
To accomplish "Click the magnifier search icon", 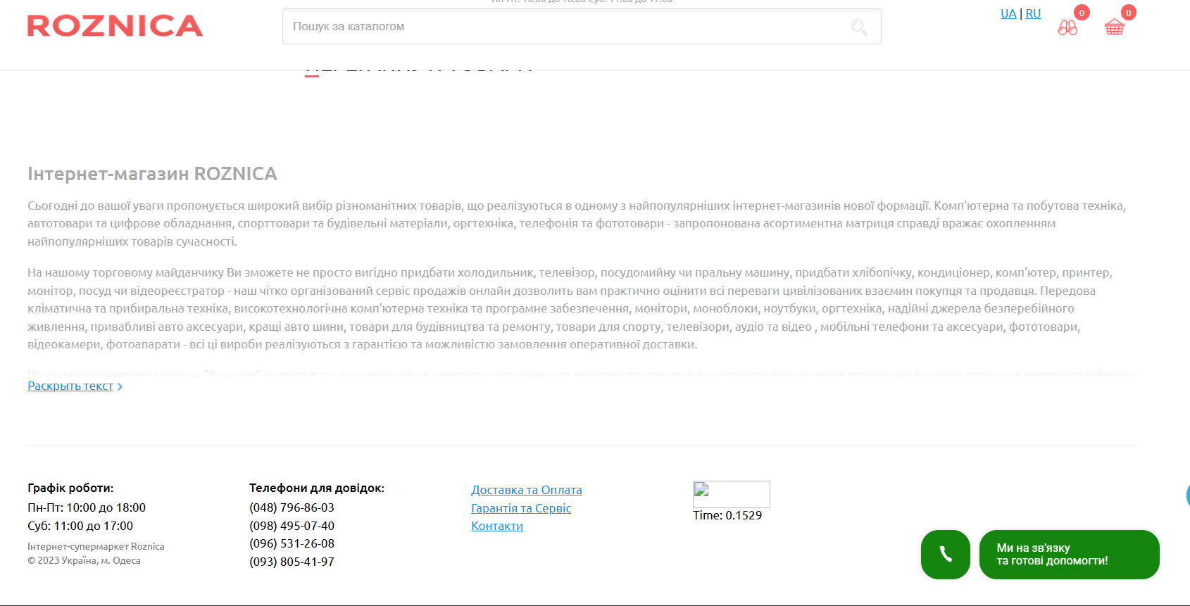I will point(859,27).
